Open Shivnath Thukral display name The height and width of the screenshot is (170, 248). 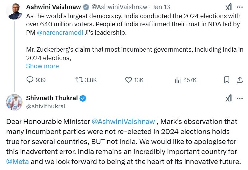coord(52,98)
